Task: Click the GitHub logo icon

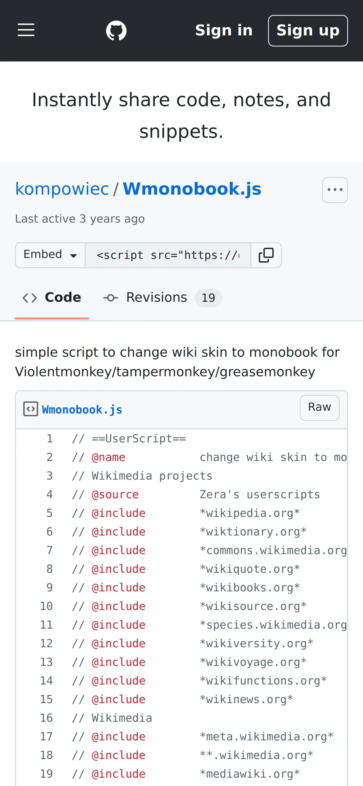Action: pos(116,31)
